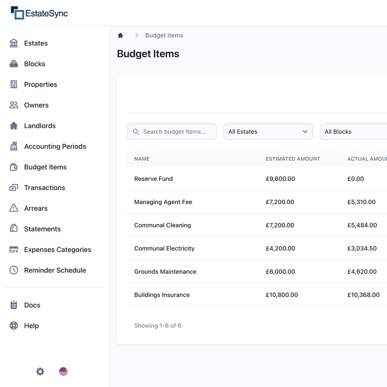The height and width of the screenshot is (387, 387).
Task: Click the Landlords house icon
Action: point(14,125)
